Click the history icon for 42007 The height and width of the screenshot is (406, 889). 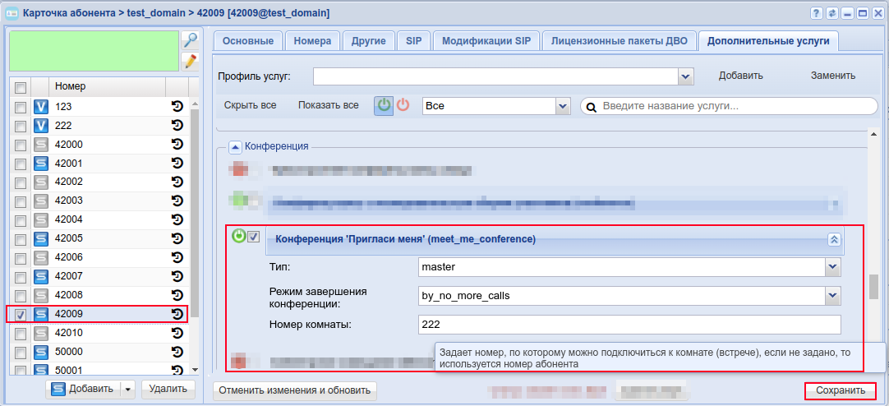click(x=177, y=276)
